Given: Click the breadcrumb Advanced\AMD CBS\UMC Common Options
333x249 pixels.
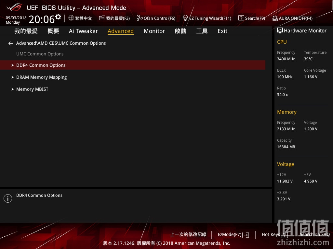Looking at the screenshot, I should pos(61,43).
